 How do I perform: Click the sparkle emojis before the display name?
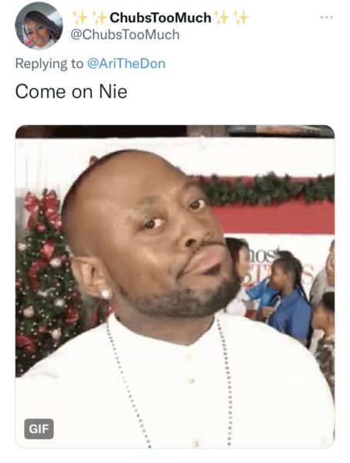pyautogui.click(x=89, y=18)
